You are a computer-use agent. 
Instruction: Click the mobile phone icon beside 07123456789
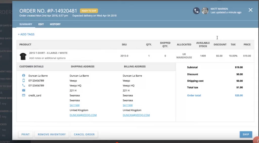pyautogui.click(x=24, y=80)
